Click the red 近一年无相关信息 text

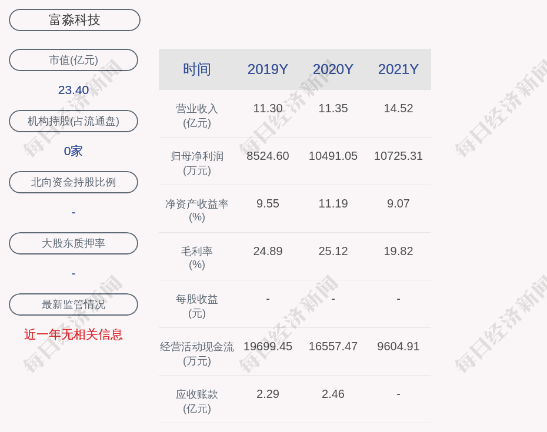[74, 334]
